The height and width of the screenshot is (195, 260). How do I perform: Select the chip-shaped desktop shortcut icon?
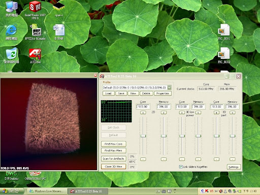click(x=59, y=9)
